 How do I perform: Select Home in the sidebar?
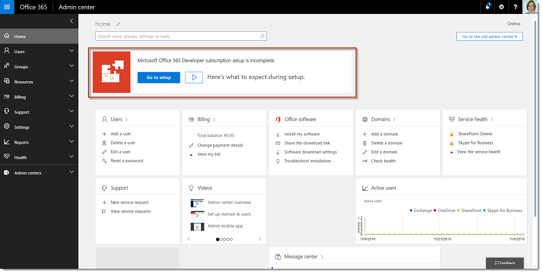[x=39, y=36]
